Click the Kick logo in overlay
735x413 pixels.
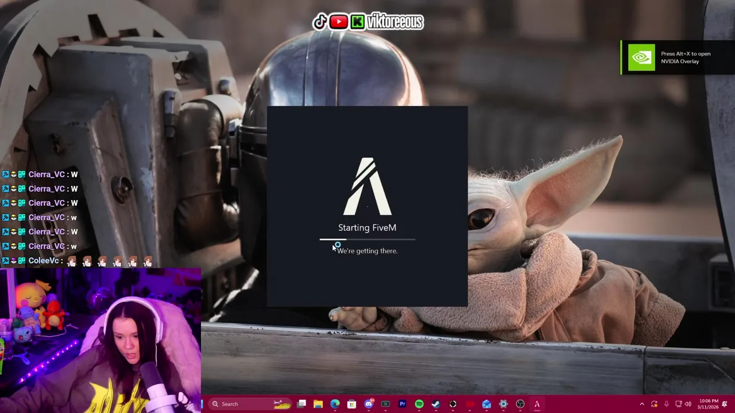(358, 22)
